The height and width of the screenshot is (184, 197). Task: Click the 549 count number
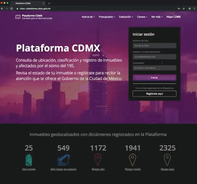[63, 148]
